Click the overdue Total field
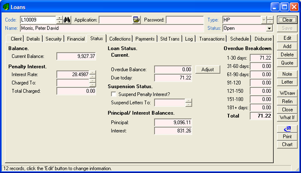Screen dimensions: 301x173 [x=261, y=116]
